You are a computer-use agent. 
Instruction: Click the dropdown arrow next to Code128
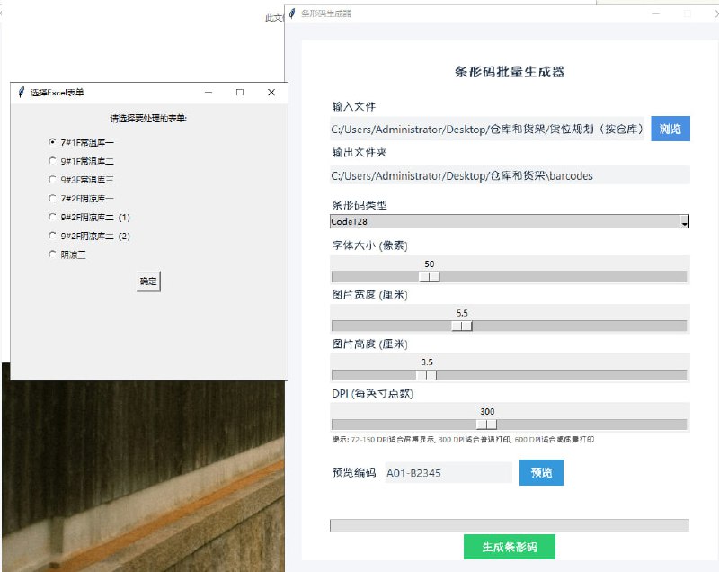pyautogui.click(x=686, y=221)
